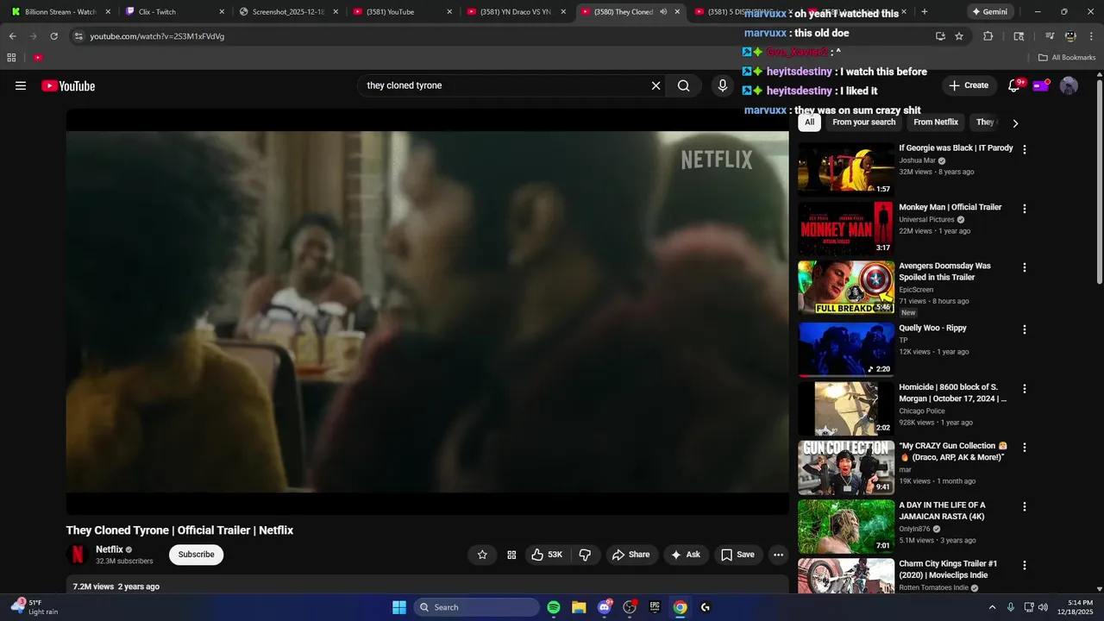Expand the hidden system tray icons chevron
Image resolution: width=1104 pixels, height=621 pixels.
pyautogui.click(x=992, y=607)
